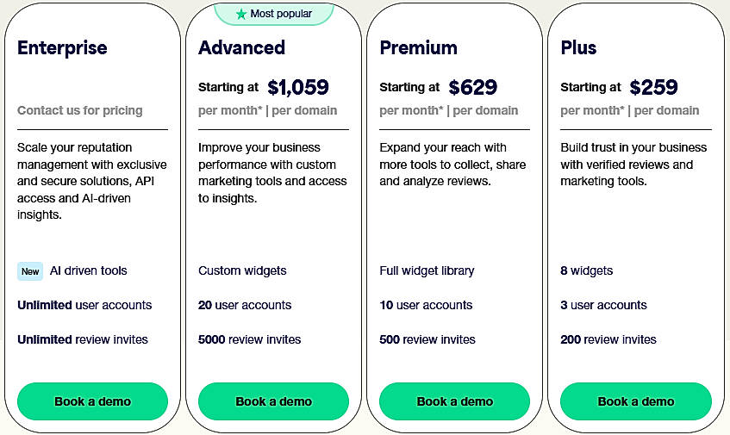This screenshot has height=435, width=730.
Task: Select the Enterprise plan heading
Action: tap(62, 47)
